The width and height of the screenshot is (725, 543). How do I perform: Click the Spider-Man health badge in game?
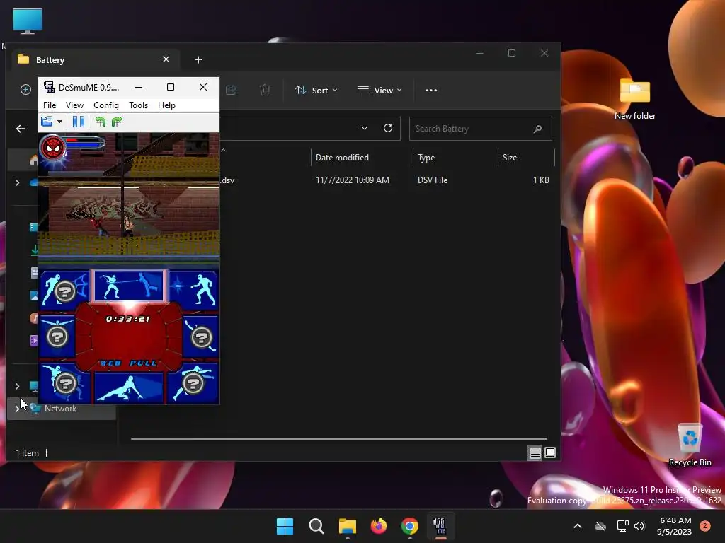[x=53, y=148]
